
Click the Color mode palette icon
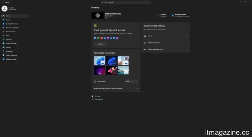point(95,82)
